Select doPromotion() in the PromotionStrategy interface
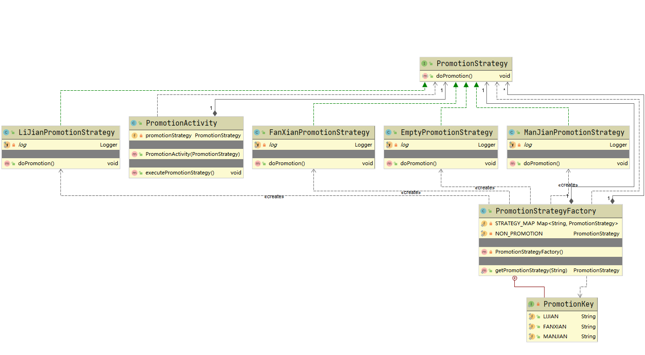This screenshot has height=355, width=645. point(454,76)
